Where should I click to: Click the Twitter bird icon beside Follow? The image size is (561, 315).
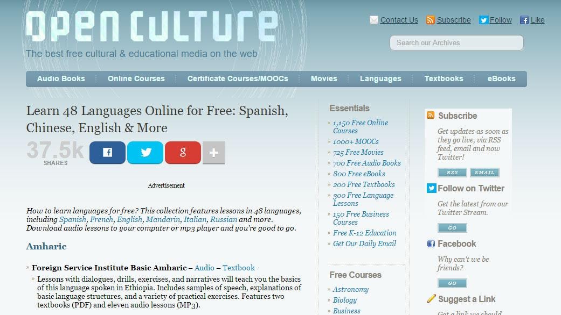click(x=483, y=20)
